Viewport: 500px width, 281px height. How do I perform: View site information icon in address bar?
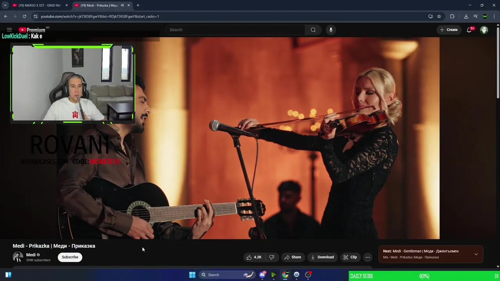pyautogui.click(x=36, y=16)
